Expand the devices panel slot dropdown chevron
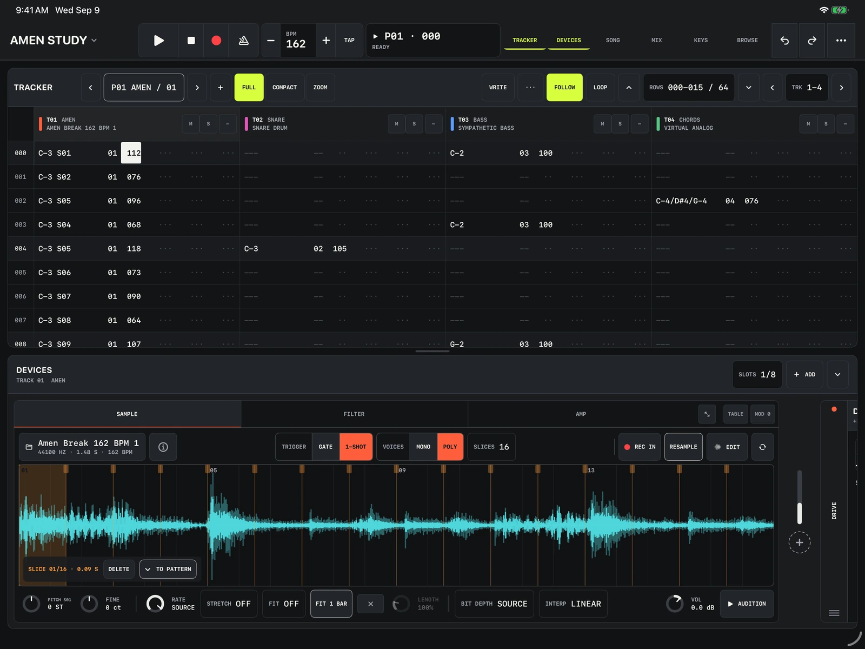 tap(837, 374)
